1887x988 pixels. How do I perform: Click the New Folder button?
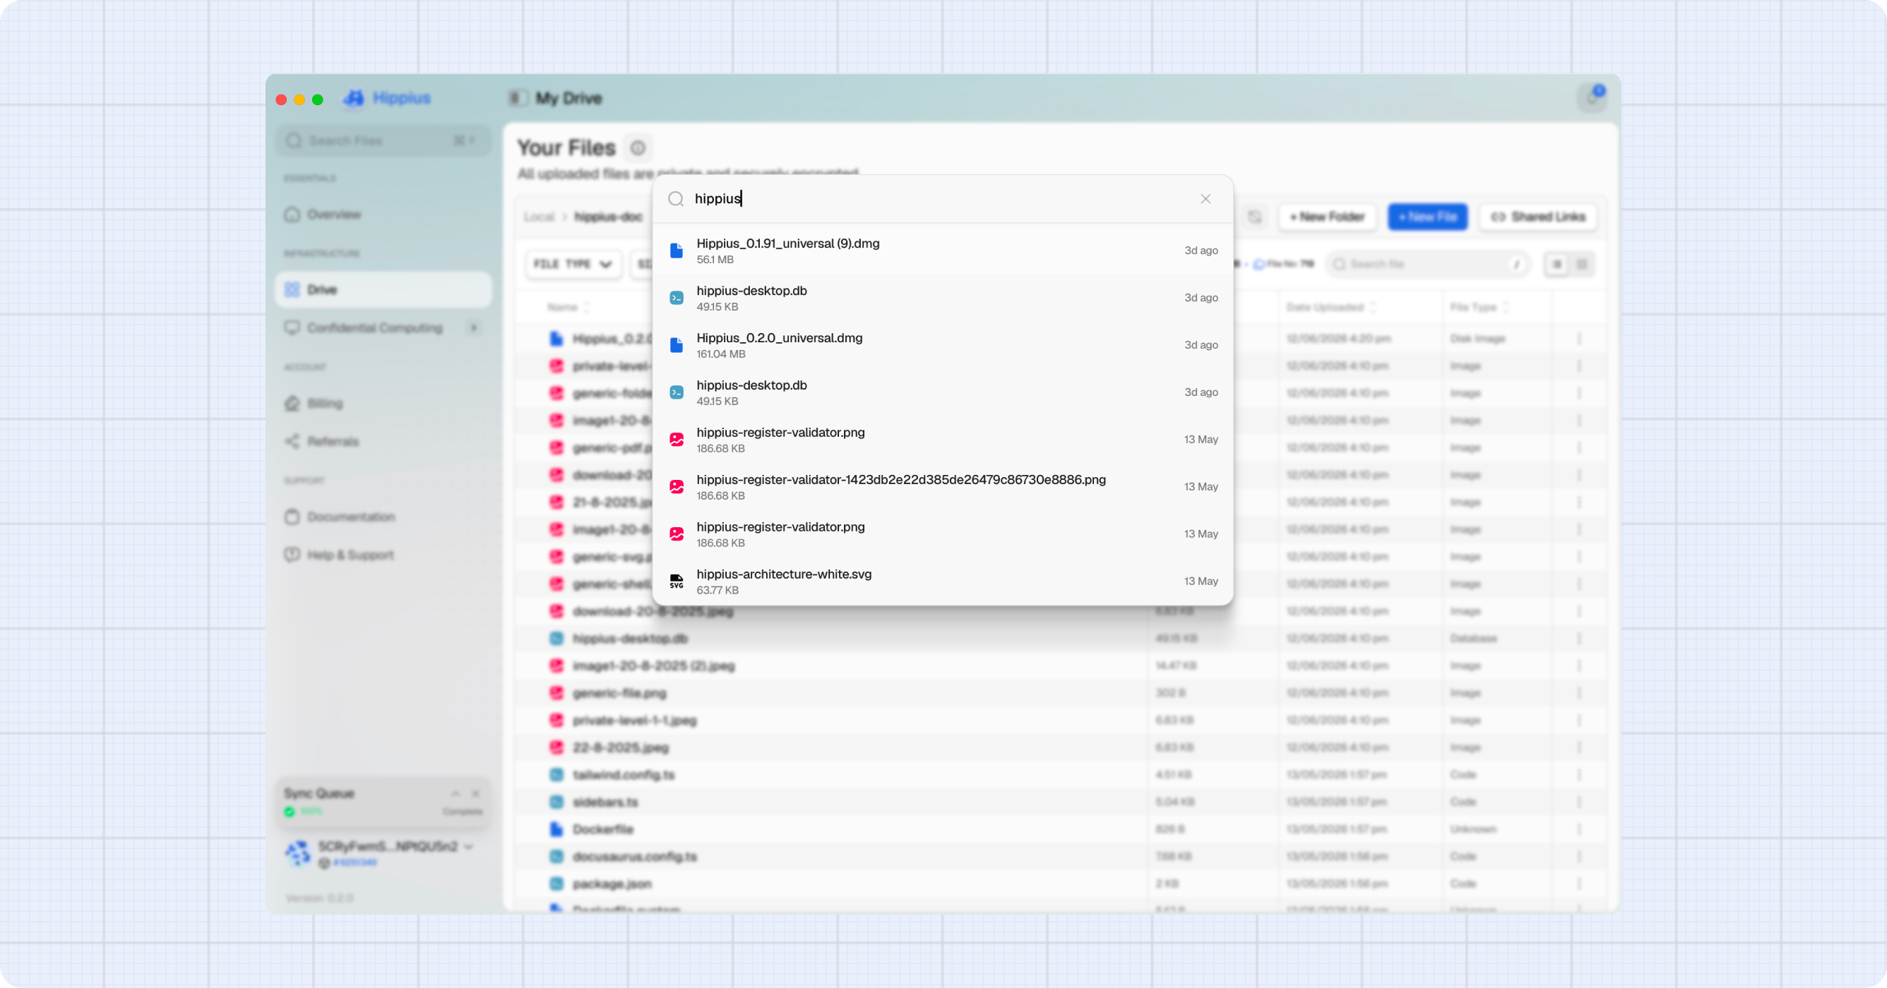(x=1326, y=217)
